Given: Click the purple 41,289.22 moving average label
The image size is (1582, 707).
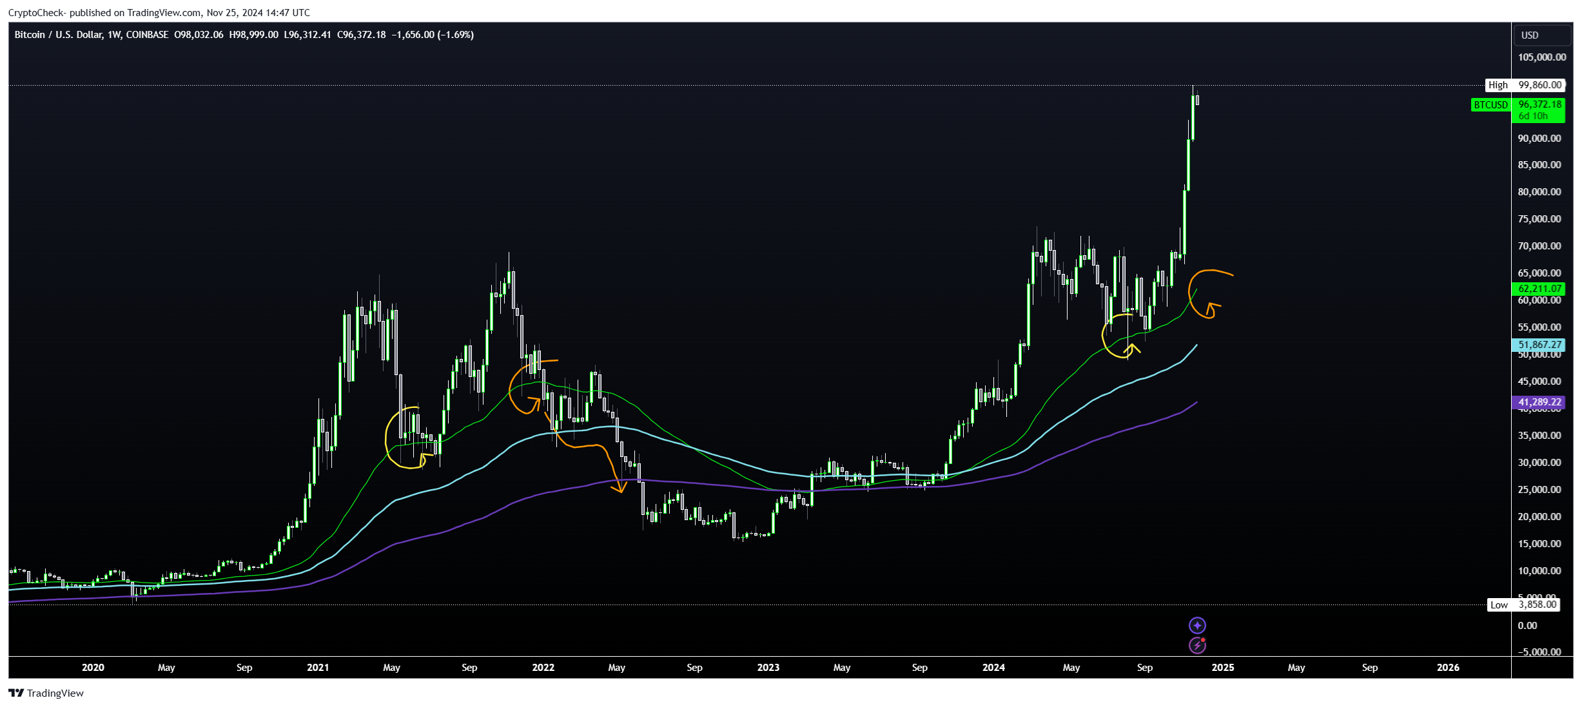Looking at the screenshot, I should (1539, 402).
